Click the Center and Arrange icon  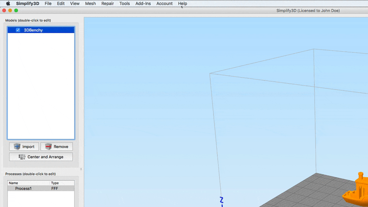point(22,157)
